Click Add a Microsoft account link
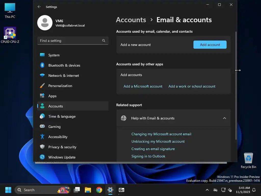Screen dimensions: 261x196 click(x=143, y=86)
